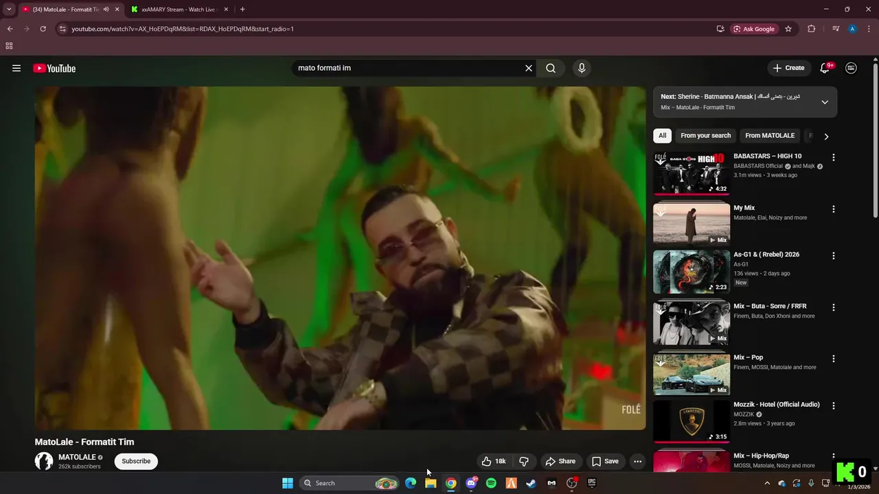Open the My Mix thumbnail
The image size is (879, 494).
tap(692, 223)
